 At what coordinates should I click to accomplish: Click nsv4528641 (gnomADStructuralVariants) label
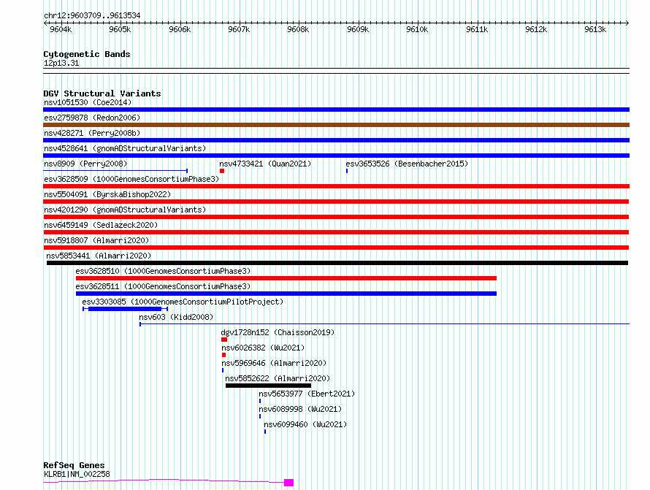[x=125, y=148]
